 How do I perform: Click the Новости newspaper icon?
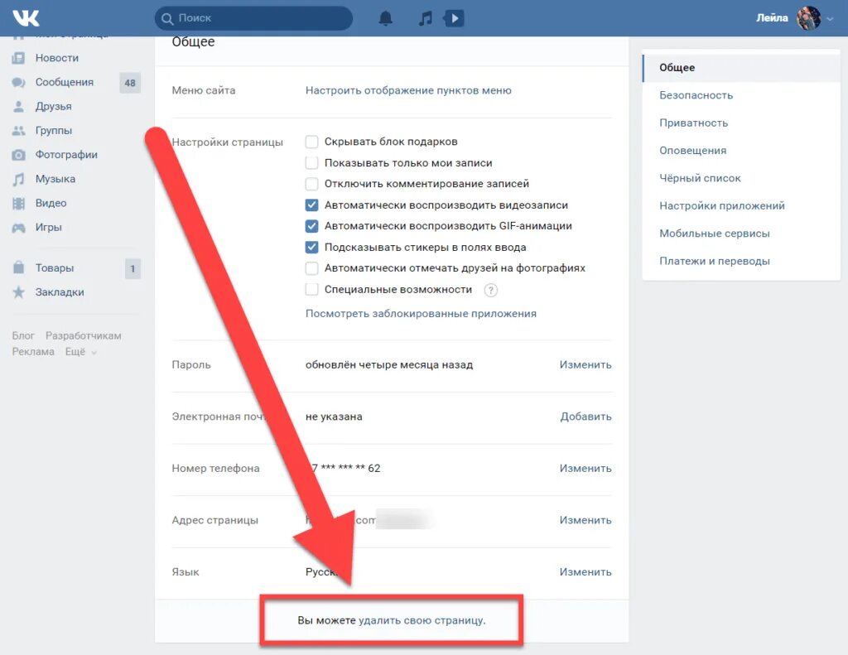pos(19,58)
